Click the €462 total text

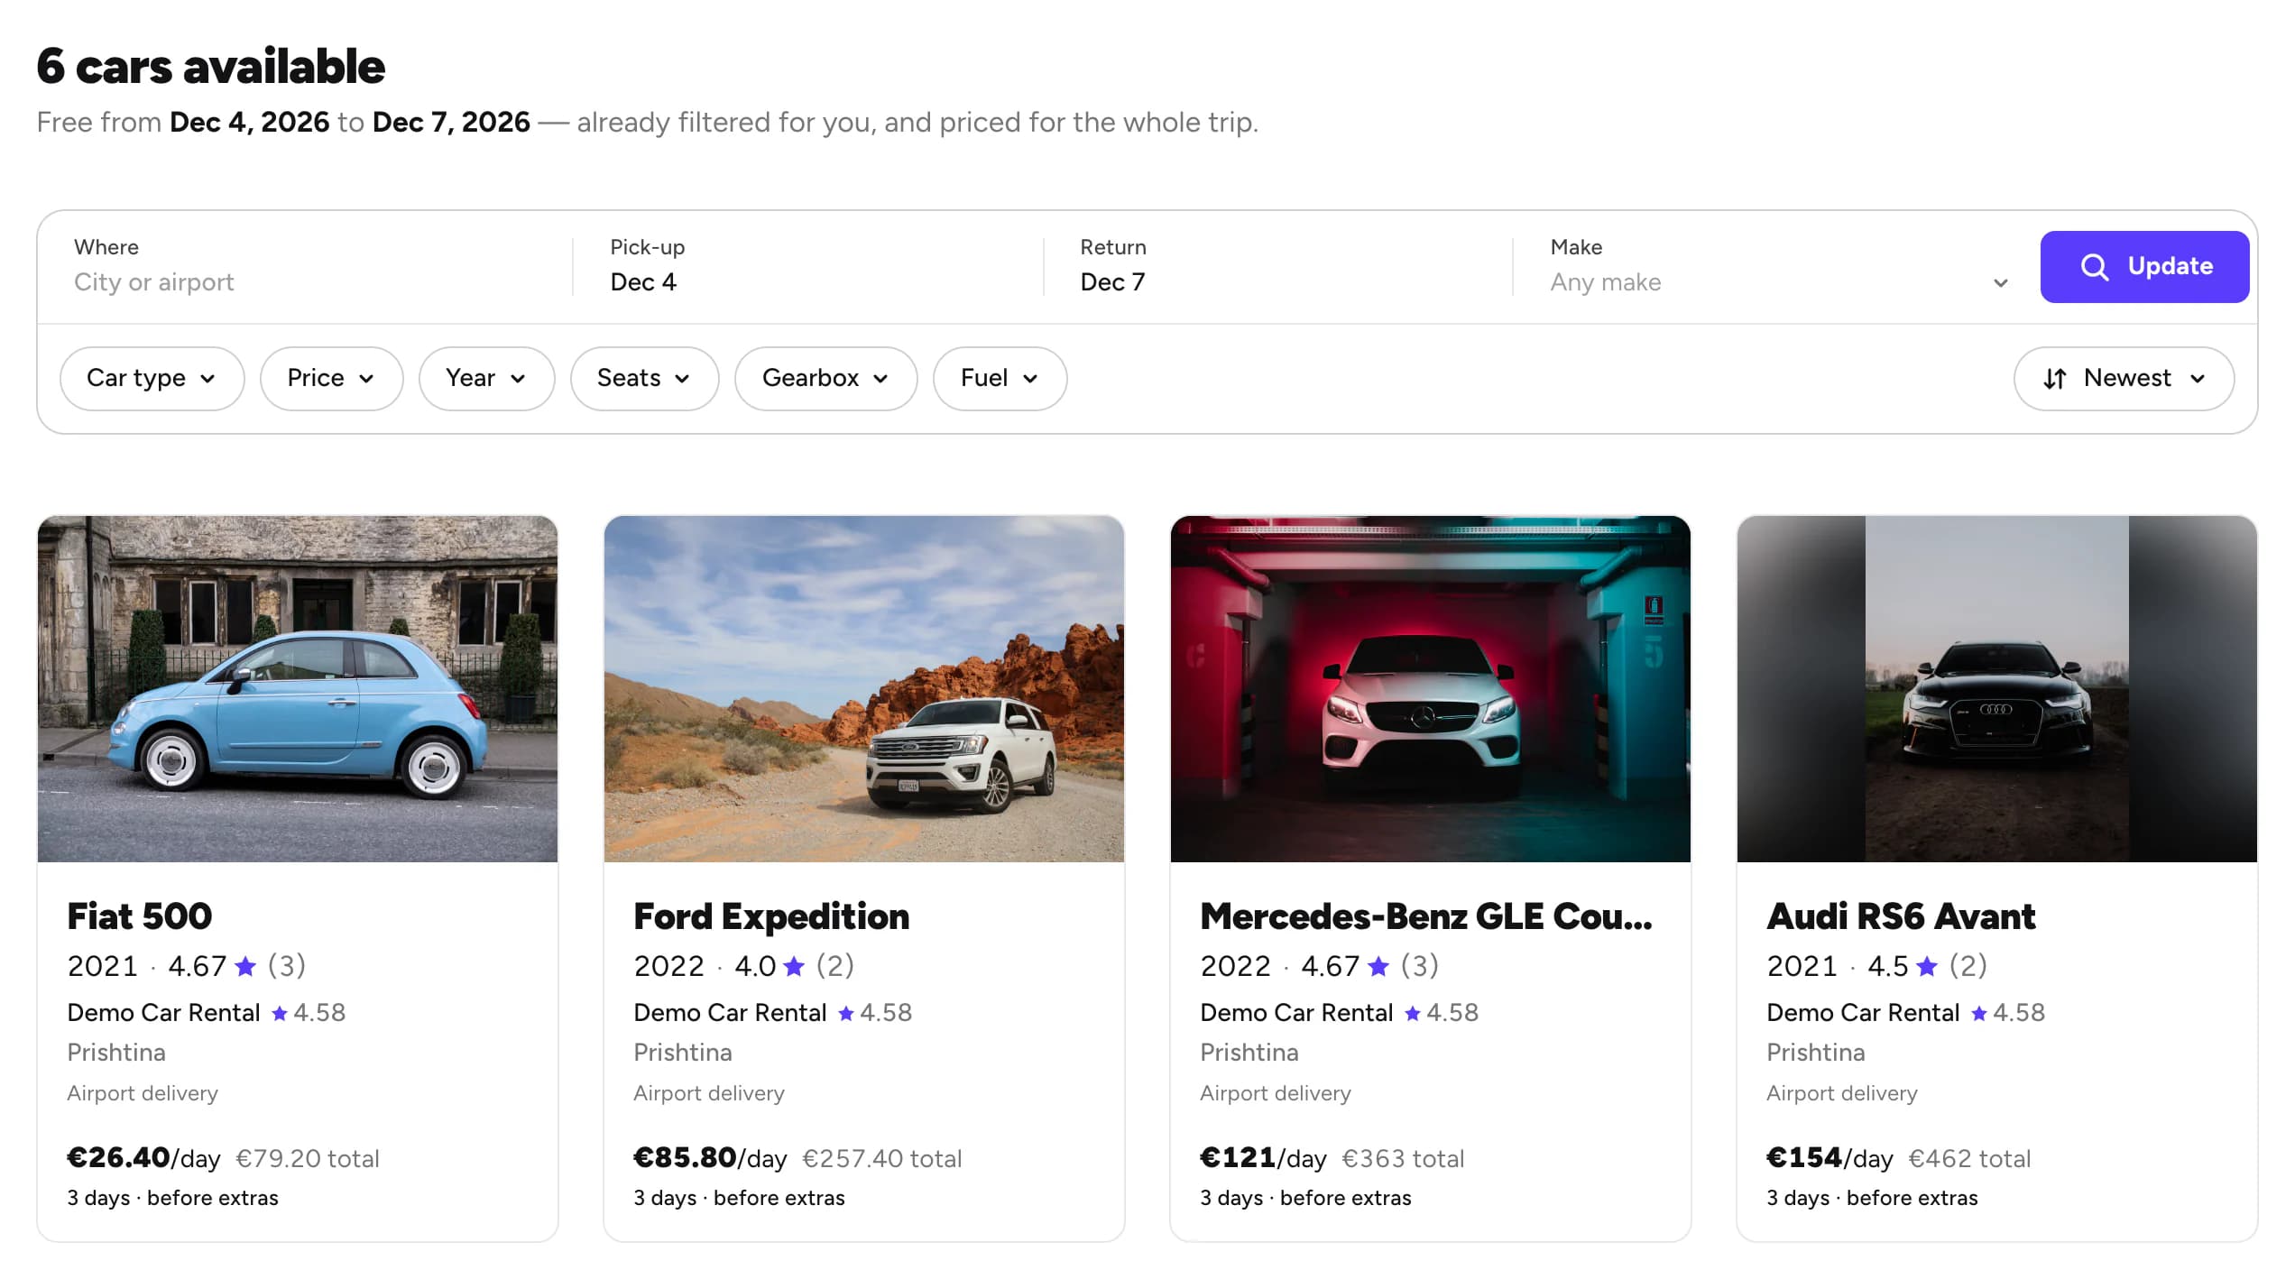tap(1969, 1159)
